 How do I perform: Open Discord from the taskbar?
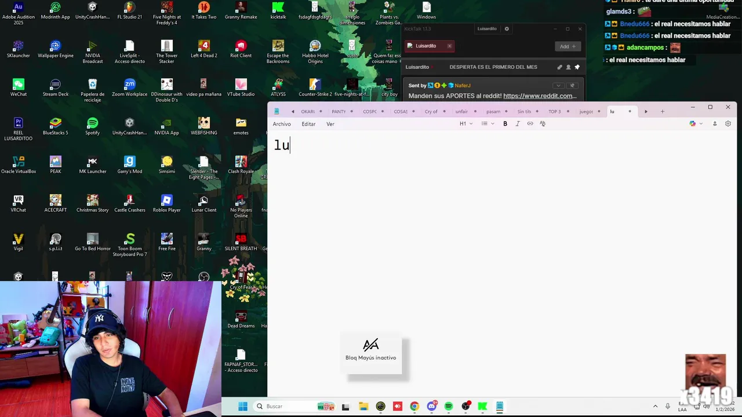[431, 407]
